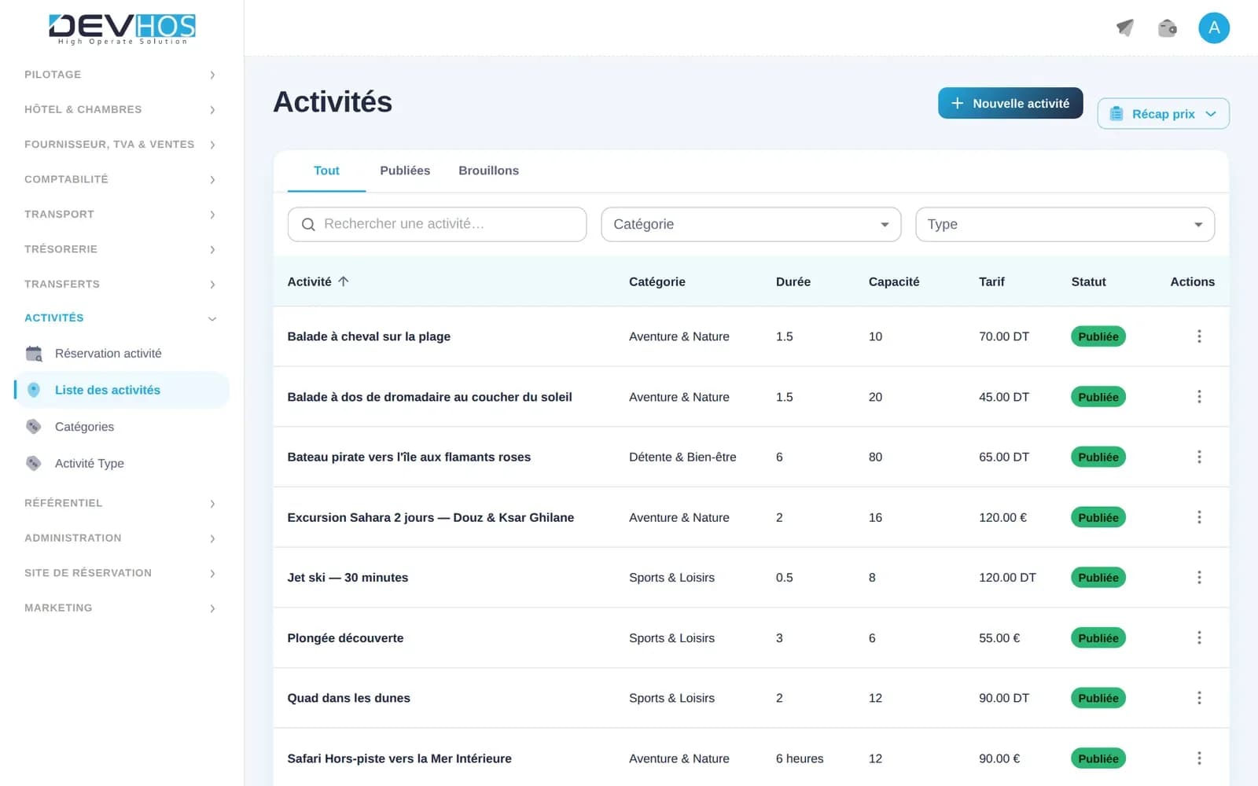Click the Liste des activités pin icon
The height and width of the screenshot is (786, 1258).
coord(34,390)
